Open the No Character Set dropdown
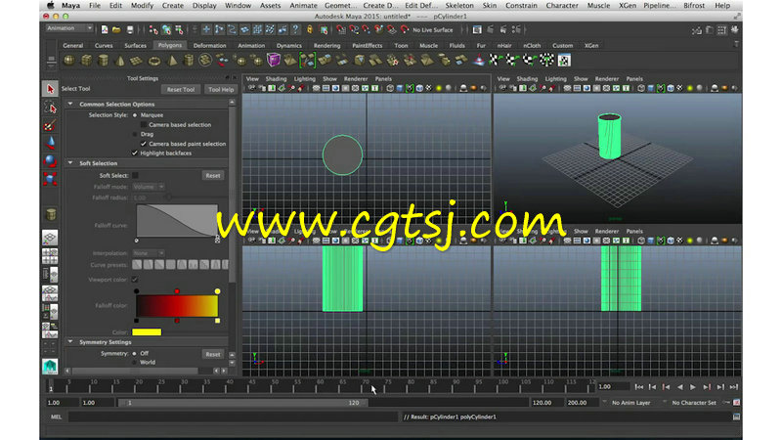The height and width of the screenshot is (440, 782). [x=693, y=403]
